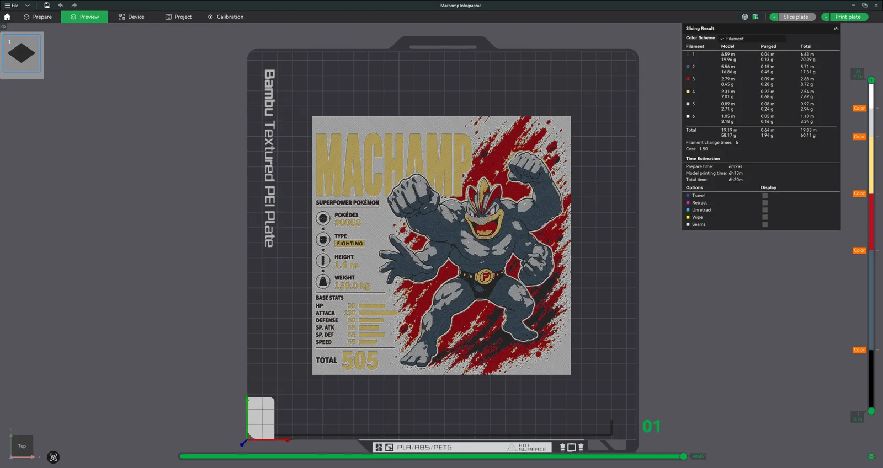Click the Machamp infographic model on the plate
The image size is (883, 468).
[x=441, y=245]
